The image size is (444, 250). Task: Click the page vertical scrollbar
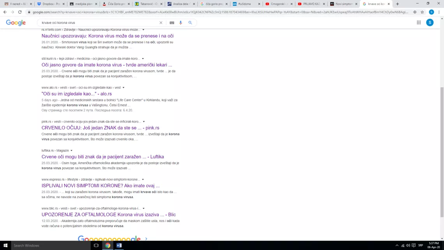coord(442,152)
